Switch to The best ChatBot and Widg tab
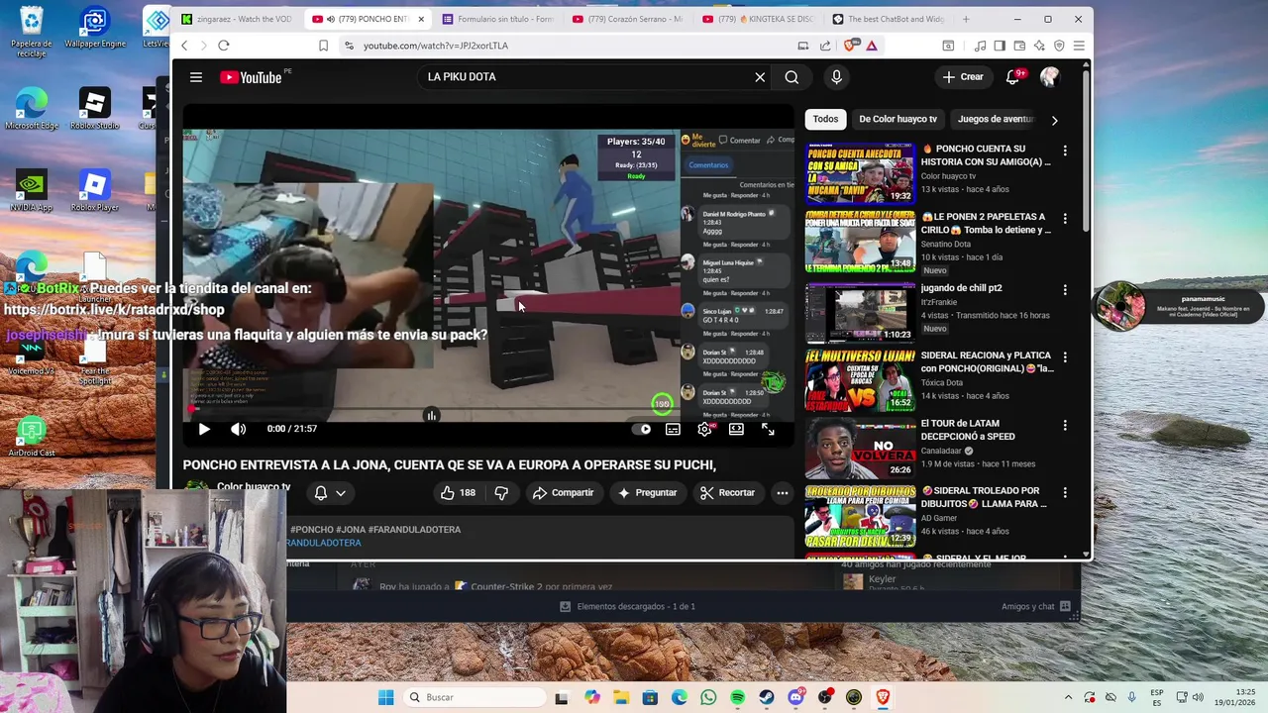1268x713 pixels. point(889,19)
